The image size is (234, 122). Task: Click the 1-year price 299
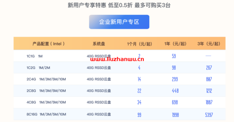175,79
